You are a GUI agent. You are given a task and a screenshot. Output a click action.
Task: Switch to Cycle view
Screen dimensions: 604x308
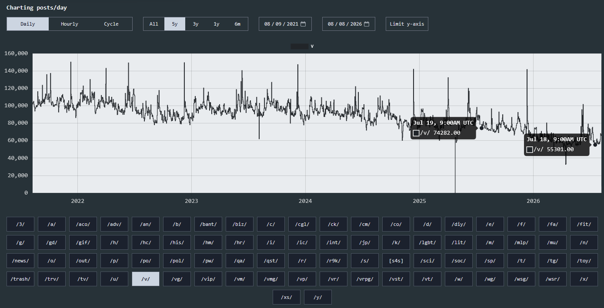[x=111, y=24]
